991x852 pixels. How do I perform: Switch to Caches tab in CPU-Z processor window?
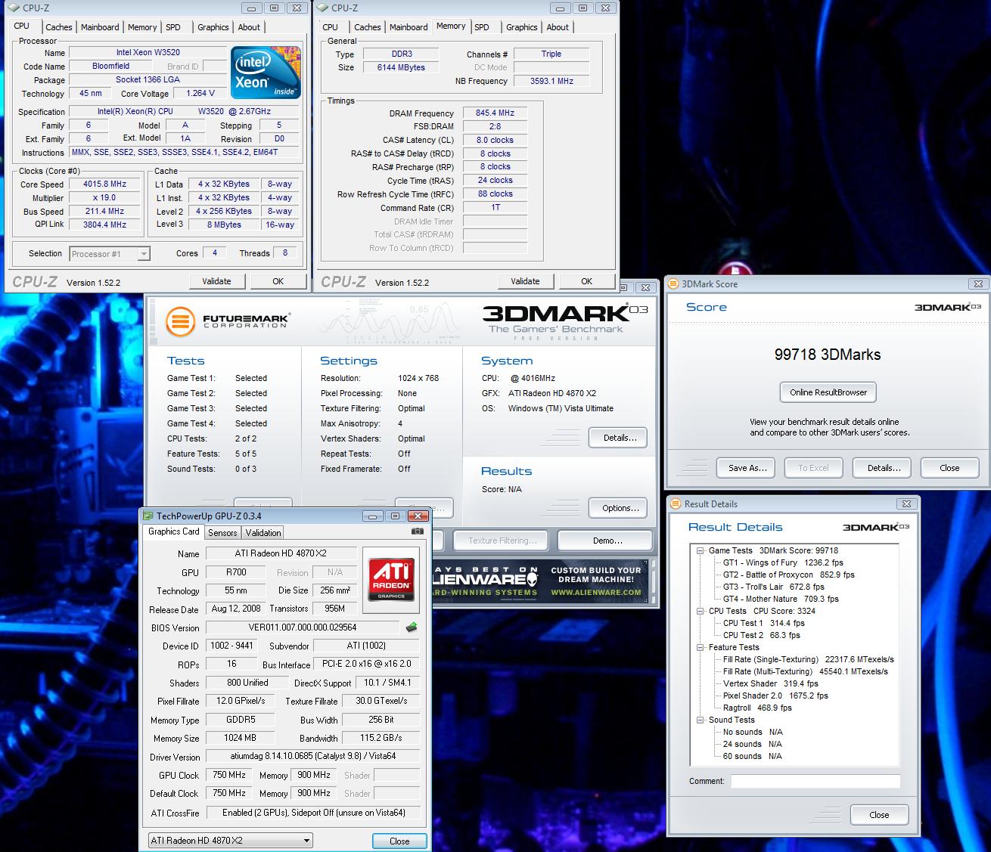pyautogui.click(x=58, y=27)
